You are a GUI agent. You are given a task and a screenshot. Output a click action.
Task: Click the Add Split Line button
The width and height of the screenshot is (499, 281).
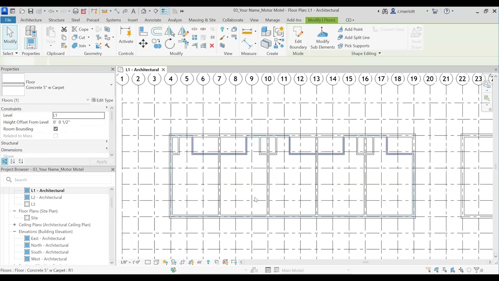(x=354, y=37)
